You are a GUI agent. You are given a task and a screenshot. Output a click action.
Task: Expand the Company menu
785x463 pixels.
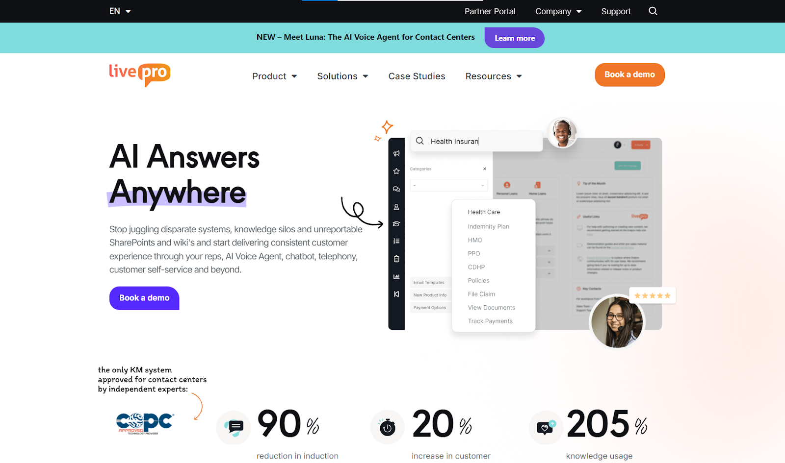[x=558, y=11]
